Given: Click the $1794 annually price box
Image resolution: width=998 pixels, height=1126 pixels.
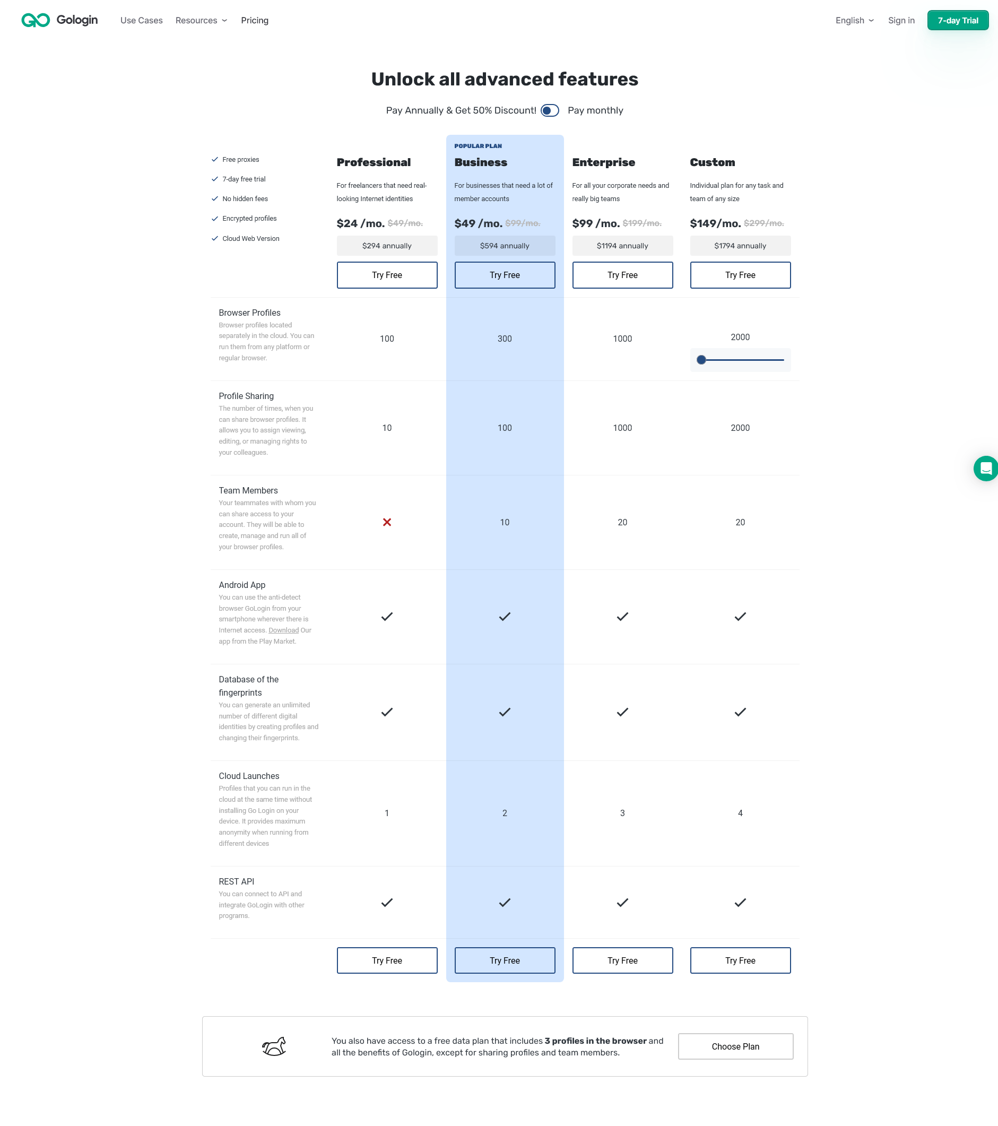Looking at the screenshot, I should tap(740, 246).
